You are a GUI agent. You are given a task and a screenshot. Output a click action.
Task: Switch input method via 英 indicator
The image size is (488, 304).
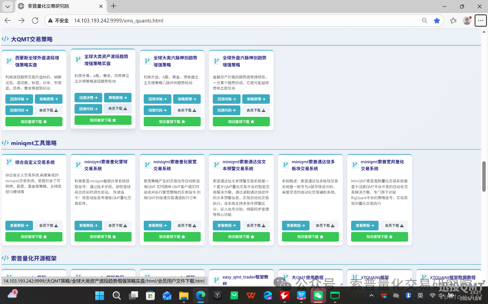point(420,295)
